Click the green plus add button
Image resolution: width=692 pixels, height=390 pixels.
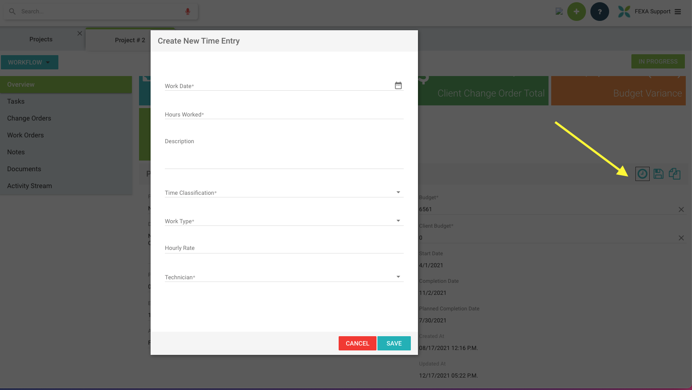pyautogui.click(x=576, y=12)
